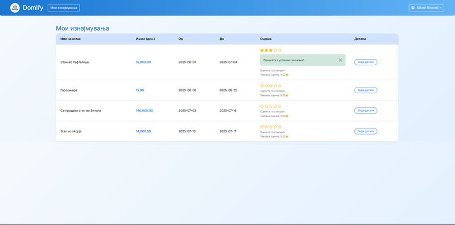Set Stan vo skopje rating to five stars
Image resolution: width=455 pixels, height=225 pixels.
280,127
